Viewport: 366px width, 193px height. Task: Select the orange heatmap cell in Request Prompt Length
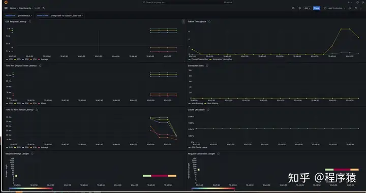pyautogui.click(x=172, y=176)
